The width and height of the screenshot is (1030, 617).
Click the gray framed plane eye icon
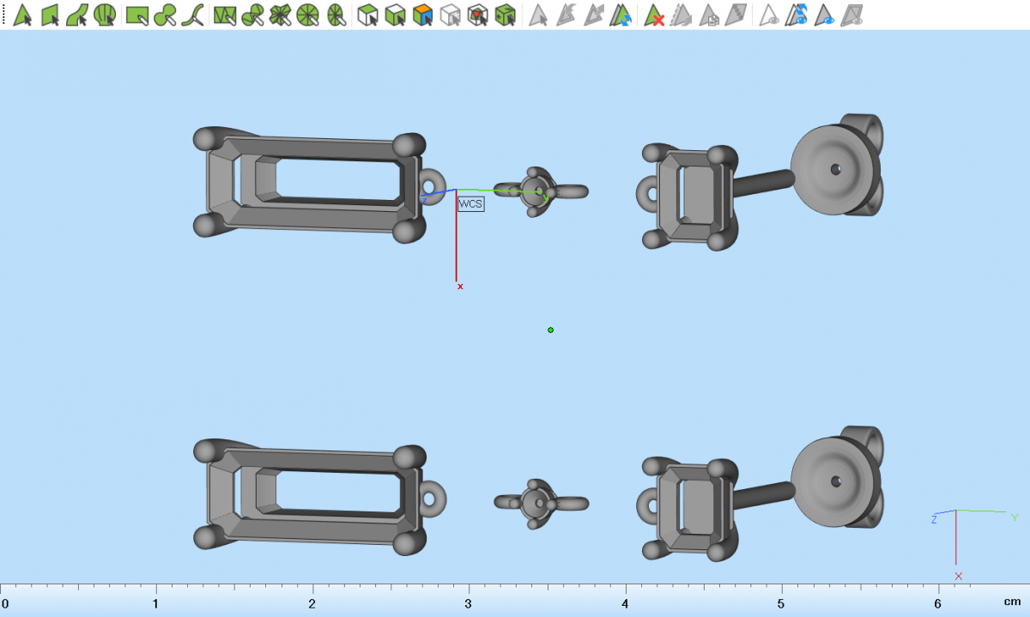coord(852,15)
